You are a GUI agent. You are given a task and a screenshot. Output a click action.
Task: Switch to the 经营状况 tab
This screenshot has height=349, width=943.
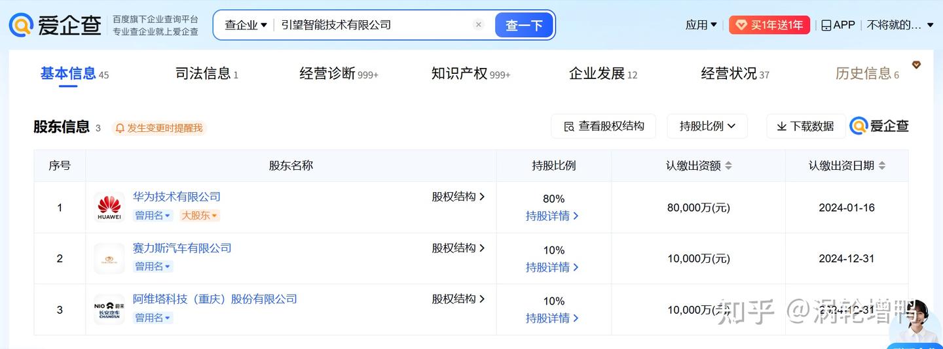735,73
